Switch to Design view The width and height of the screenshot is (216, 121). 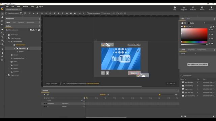pos(184,8)
